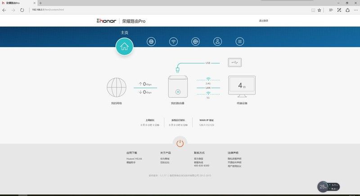
Task: Click the 退出登录 logout link
Action: click(264, 21)
